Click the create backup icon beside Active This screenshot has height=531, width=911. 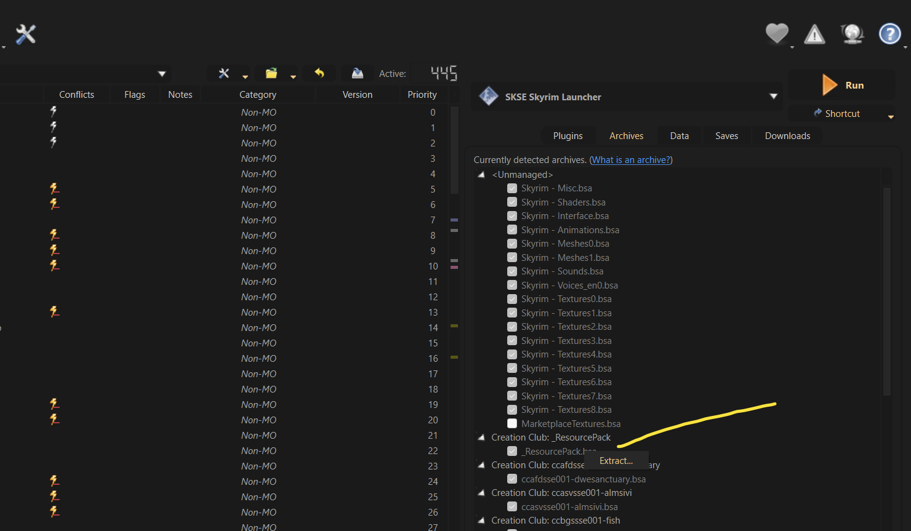[357, 73]
